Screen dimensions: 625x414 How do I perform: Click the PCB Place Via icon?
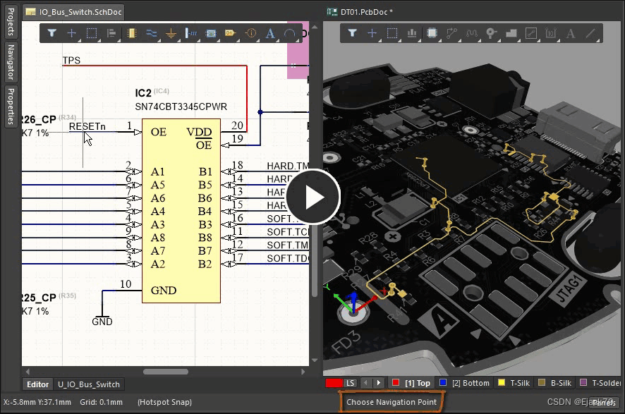492,33
